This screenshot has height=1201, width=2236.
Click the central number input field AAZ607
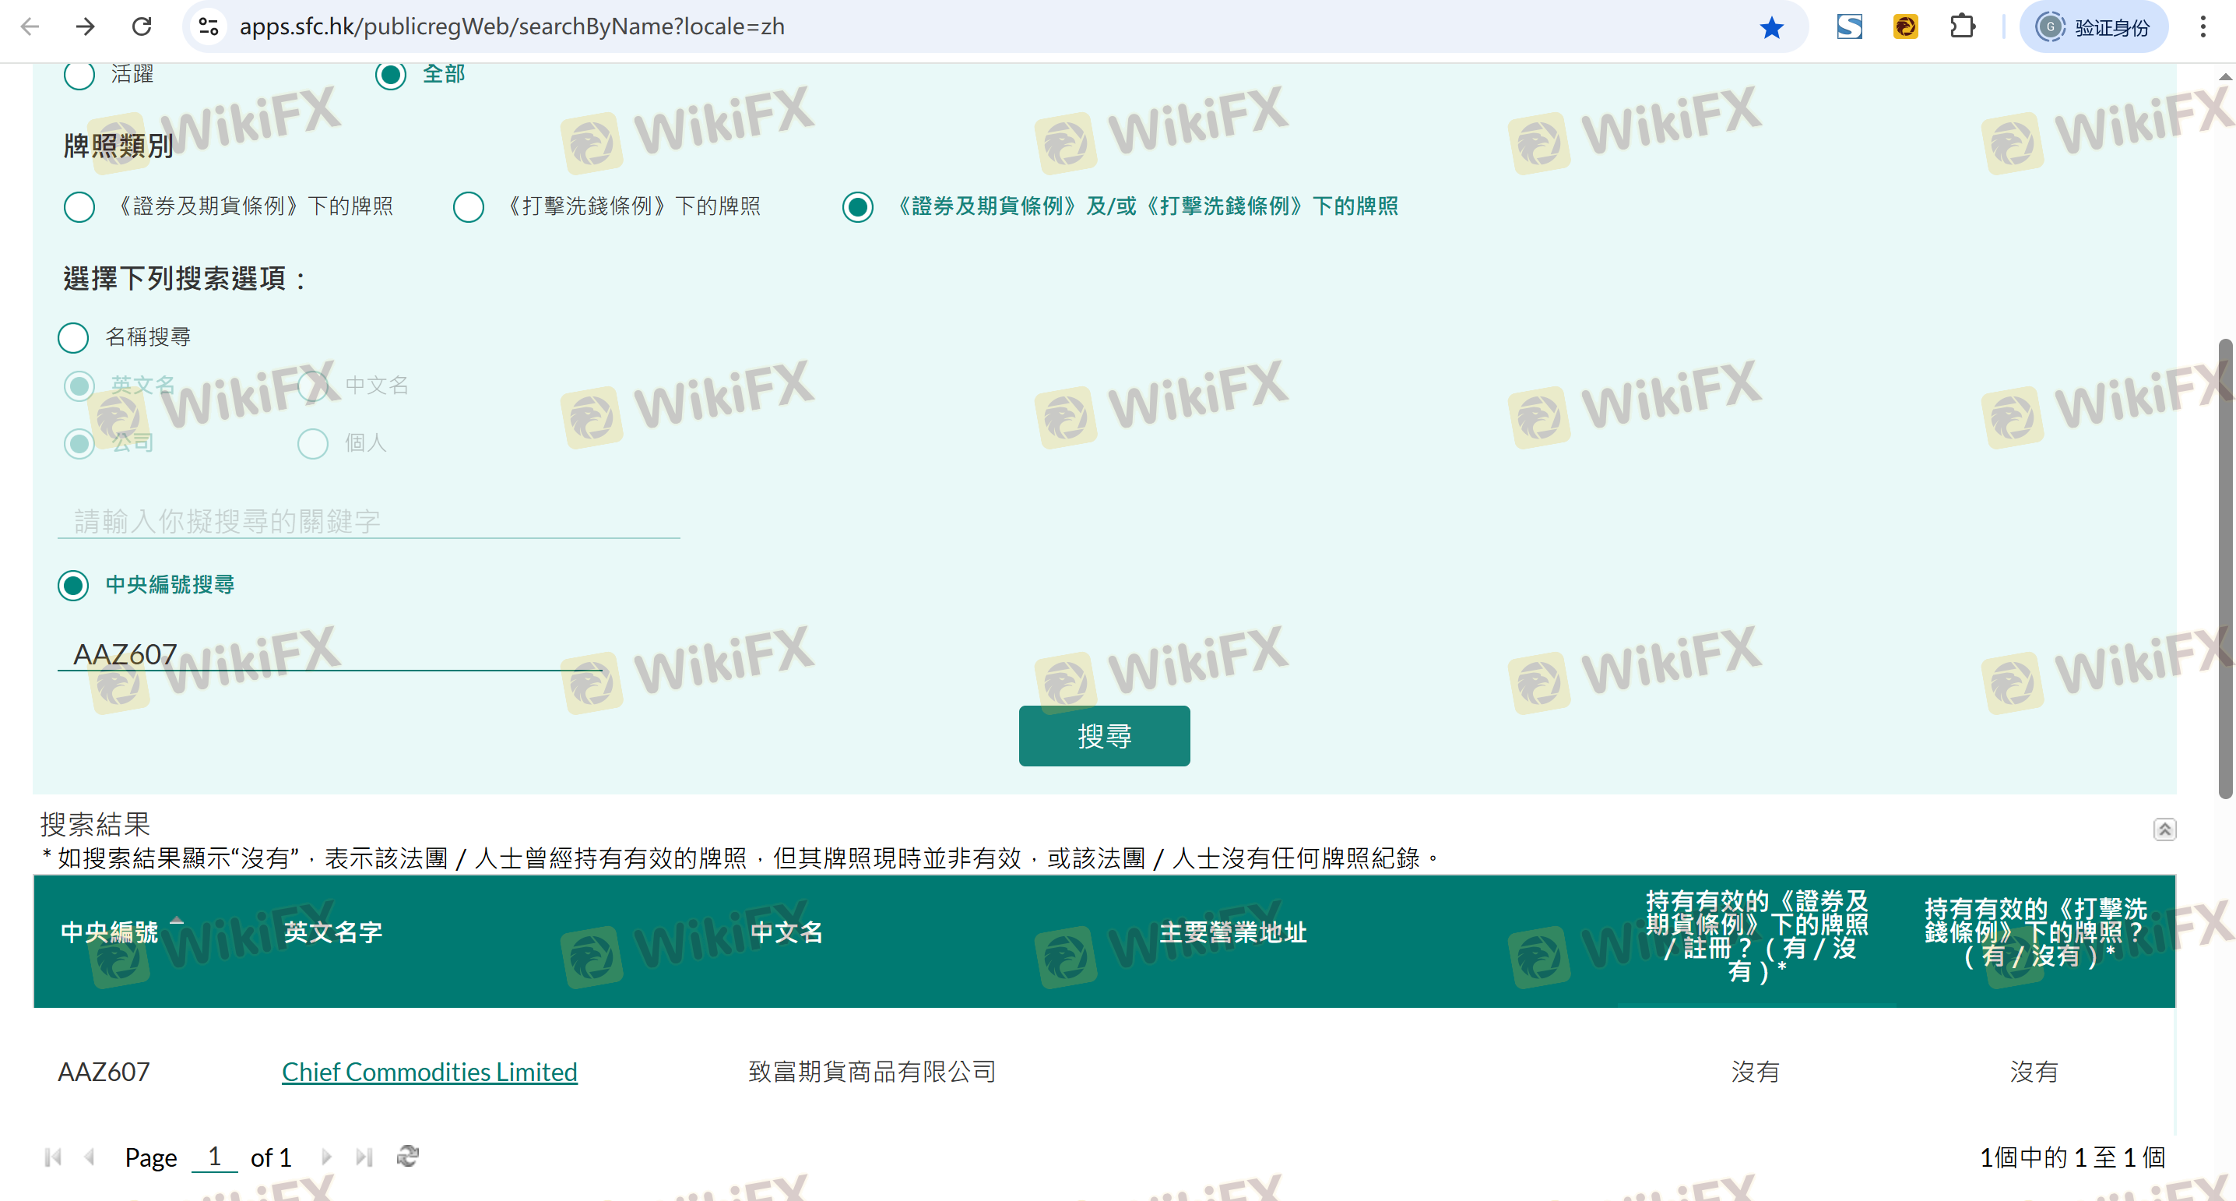[x=330, y=654]
